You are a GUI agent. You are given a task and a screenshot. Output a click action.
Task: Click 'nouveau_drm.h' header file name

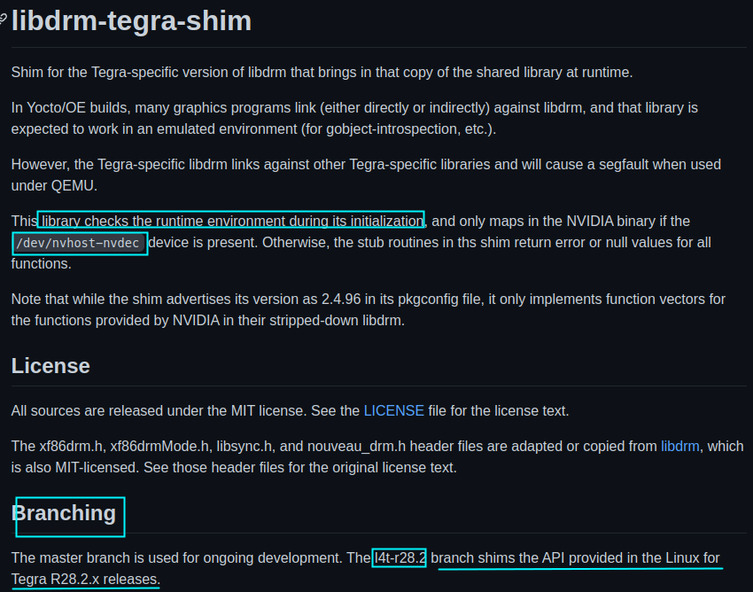coord(356,447)
